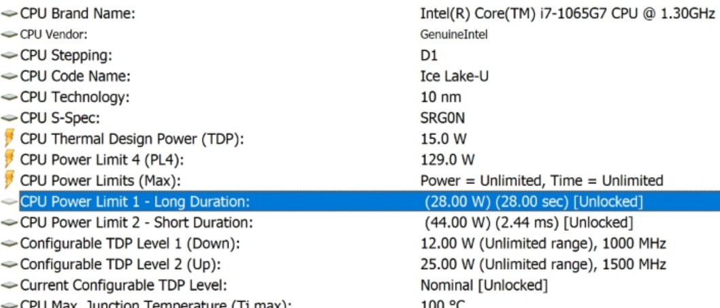Viewport: 720px width, 308px height.
Task: Click the (44.00 W) (2.44 ms) value
Action: [x=529, y=222]
